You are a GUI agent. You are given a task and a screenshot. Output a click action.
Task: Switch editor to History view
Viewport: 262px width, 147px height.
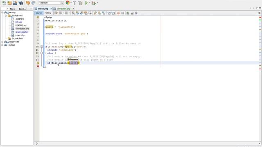tap(48, 13)
